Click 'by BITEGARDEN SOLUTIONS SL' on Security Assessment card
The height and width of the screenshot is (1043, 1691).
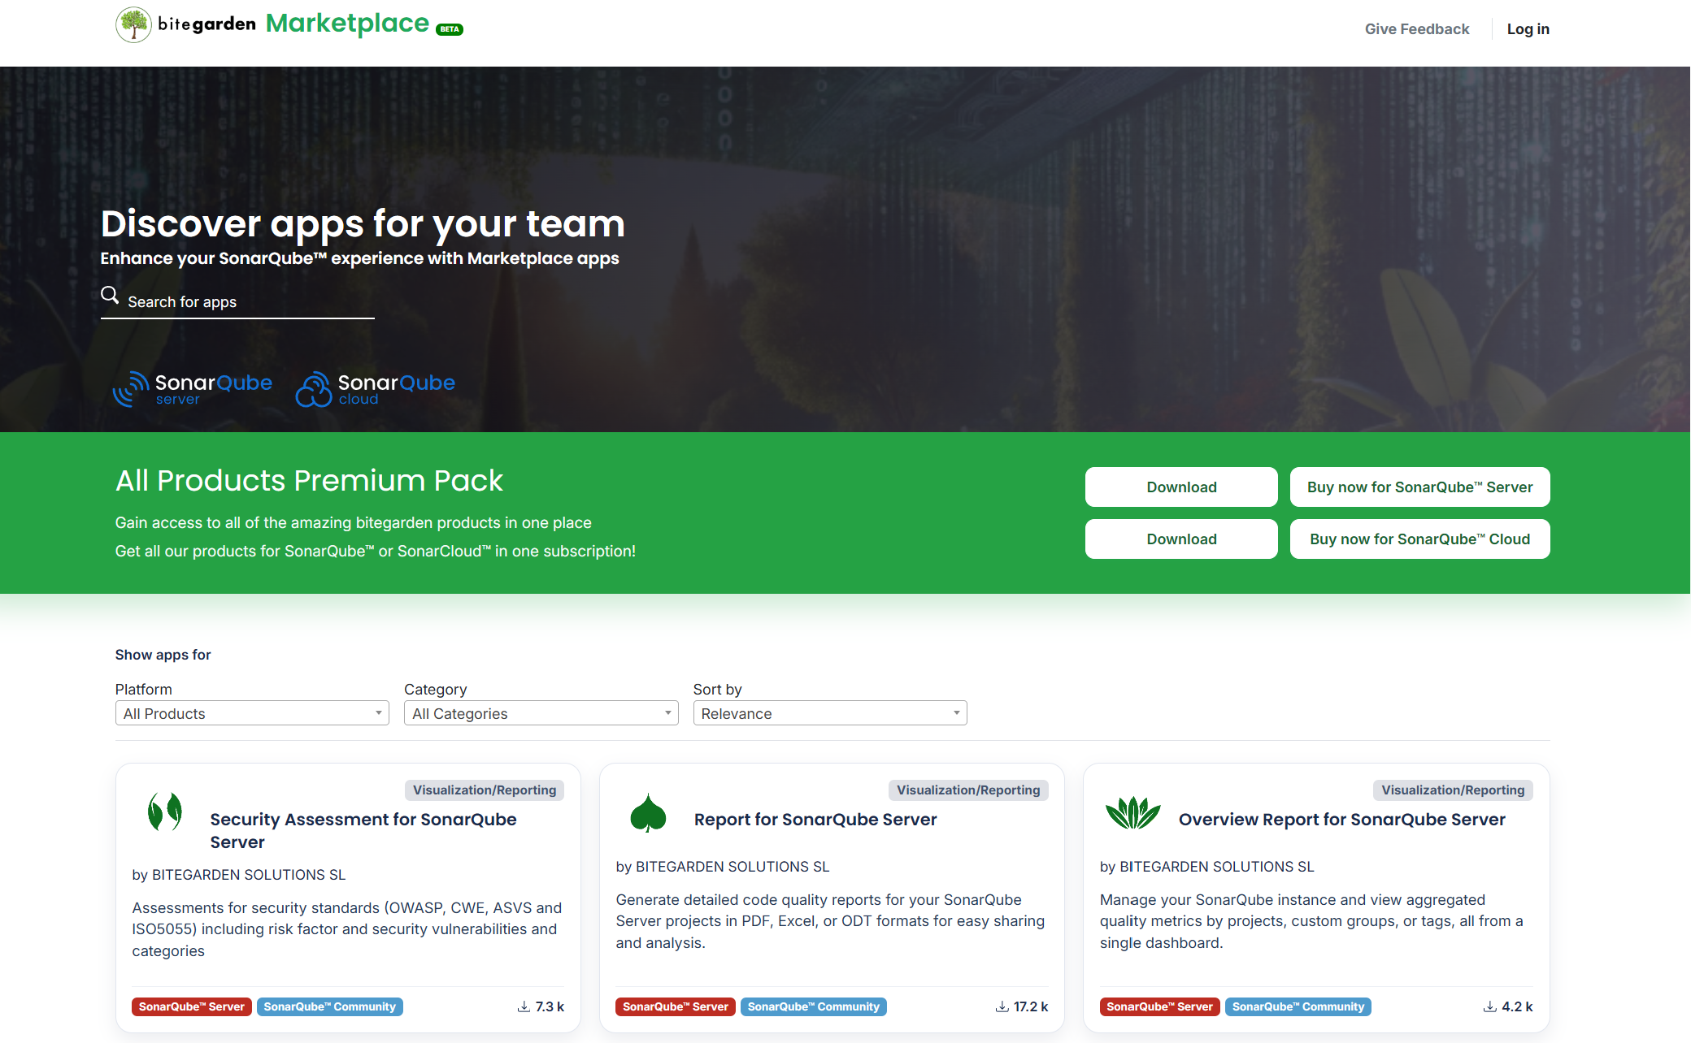tap(239, 875)
